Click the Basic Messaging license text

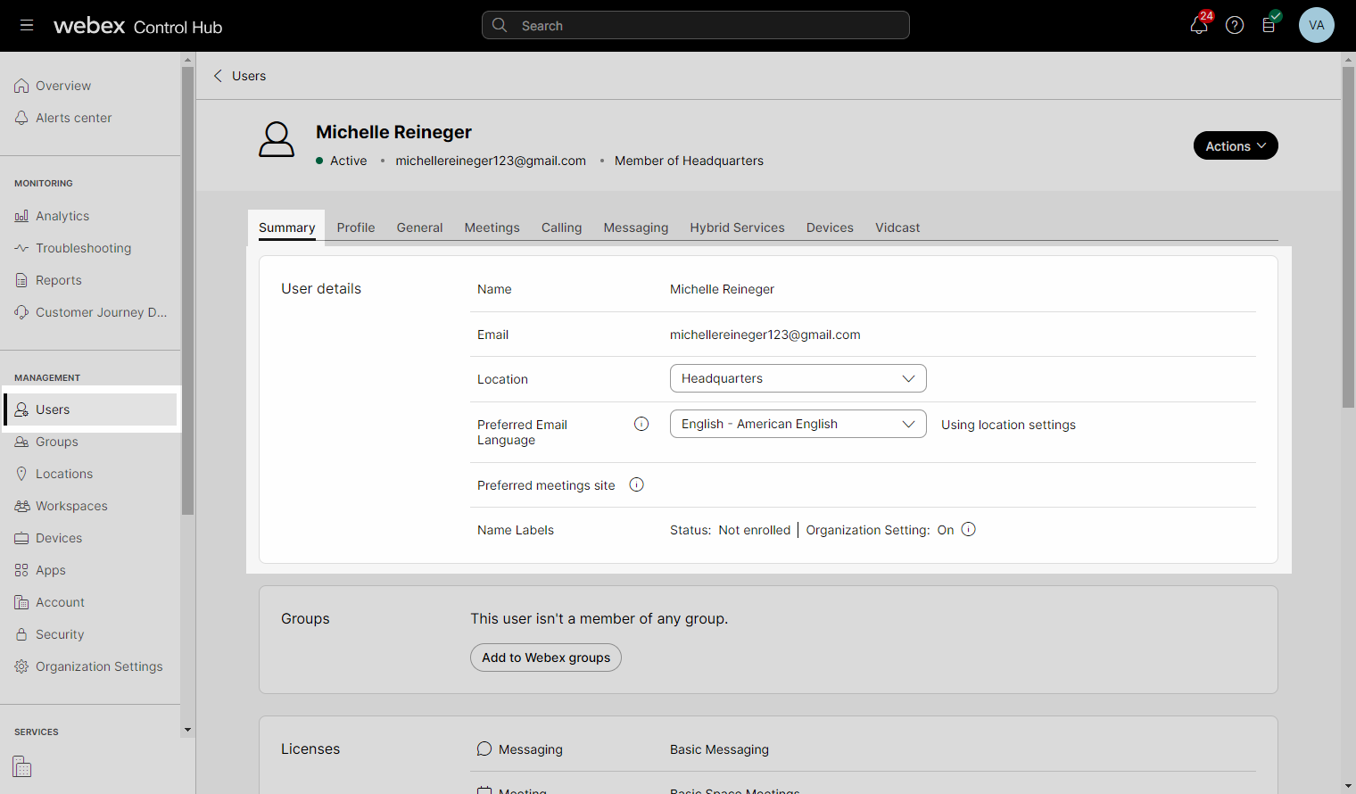click(x=719, y=749)
